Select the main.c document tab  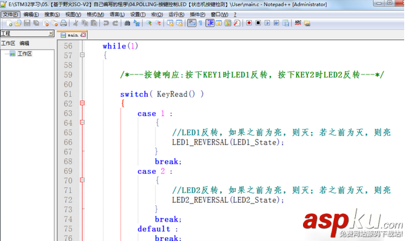click(x=72, y=35)
